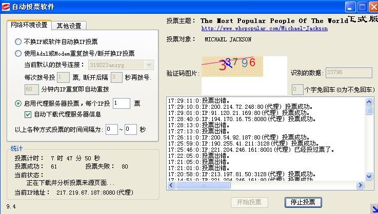Viewport: 378px width, 214px height.
Task: Click the votes-per-IP input field
Action: pyautogui.click(x=121, y=103)
